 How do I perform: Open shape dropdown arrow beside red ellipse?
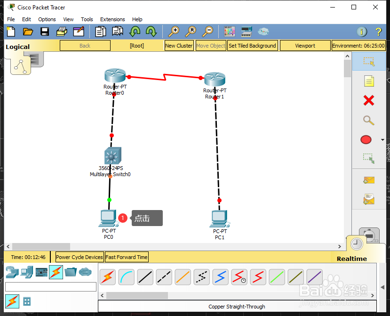[x=383, y=140]
